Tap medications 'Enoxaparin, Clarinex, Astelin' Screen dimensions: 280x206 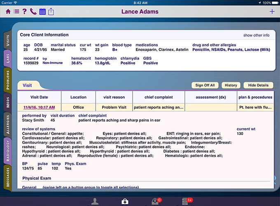point(162,50)
